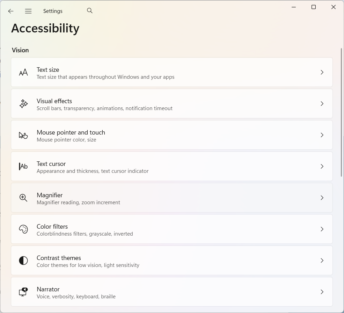
Task: Click the Mouse pointer and touch icon
Action: click(x=23, y=135)
